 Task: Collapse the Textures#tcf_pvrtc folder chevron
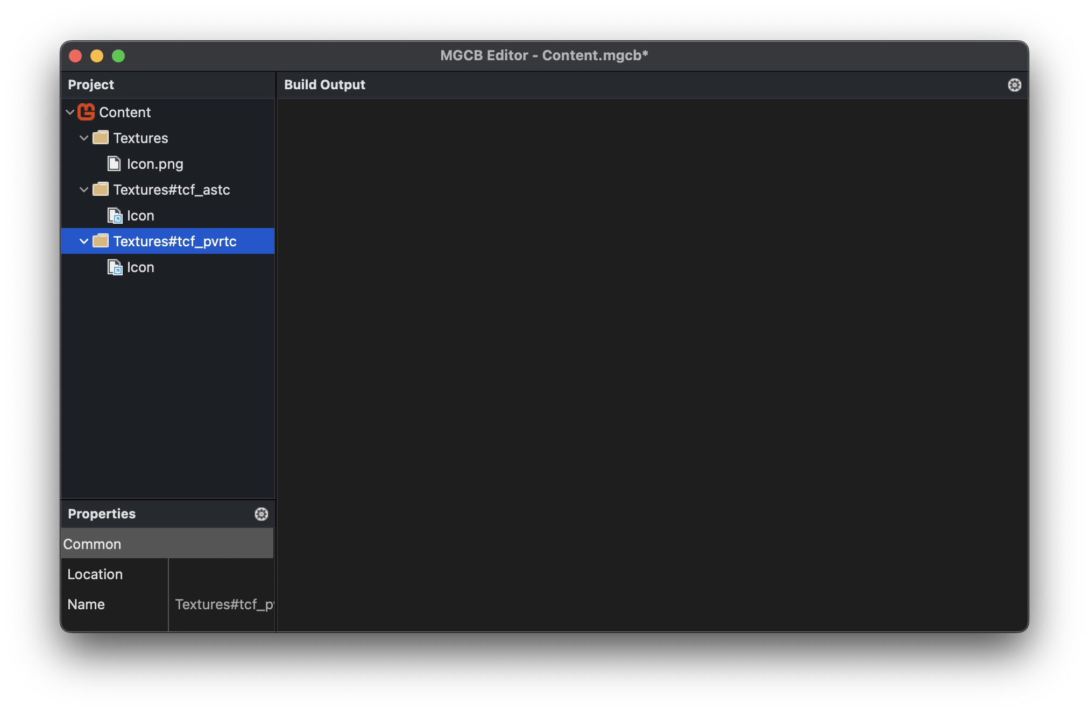click(84, 241)
